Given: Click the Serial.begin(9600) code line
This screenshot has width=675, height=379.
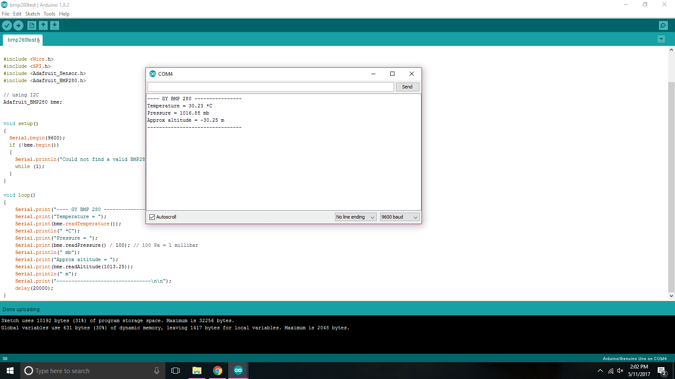Looking at the screenshot, I should coord(37,138).
